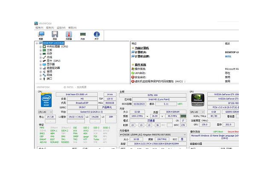Open the 关于 blue info icon
The width and height of the screenshot is (273, 170).
click(97, 34)
